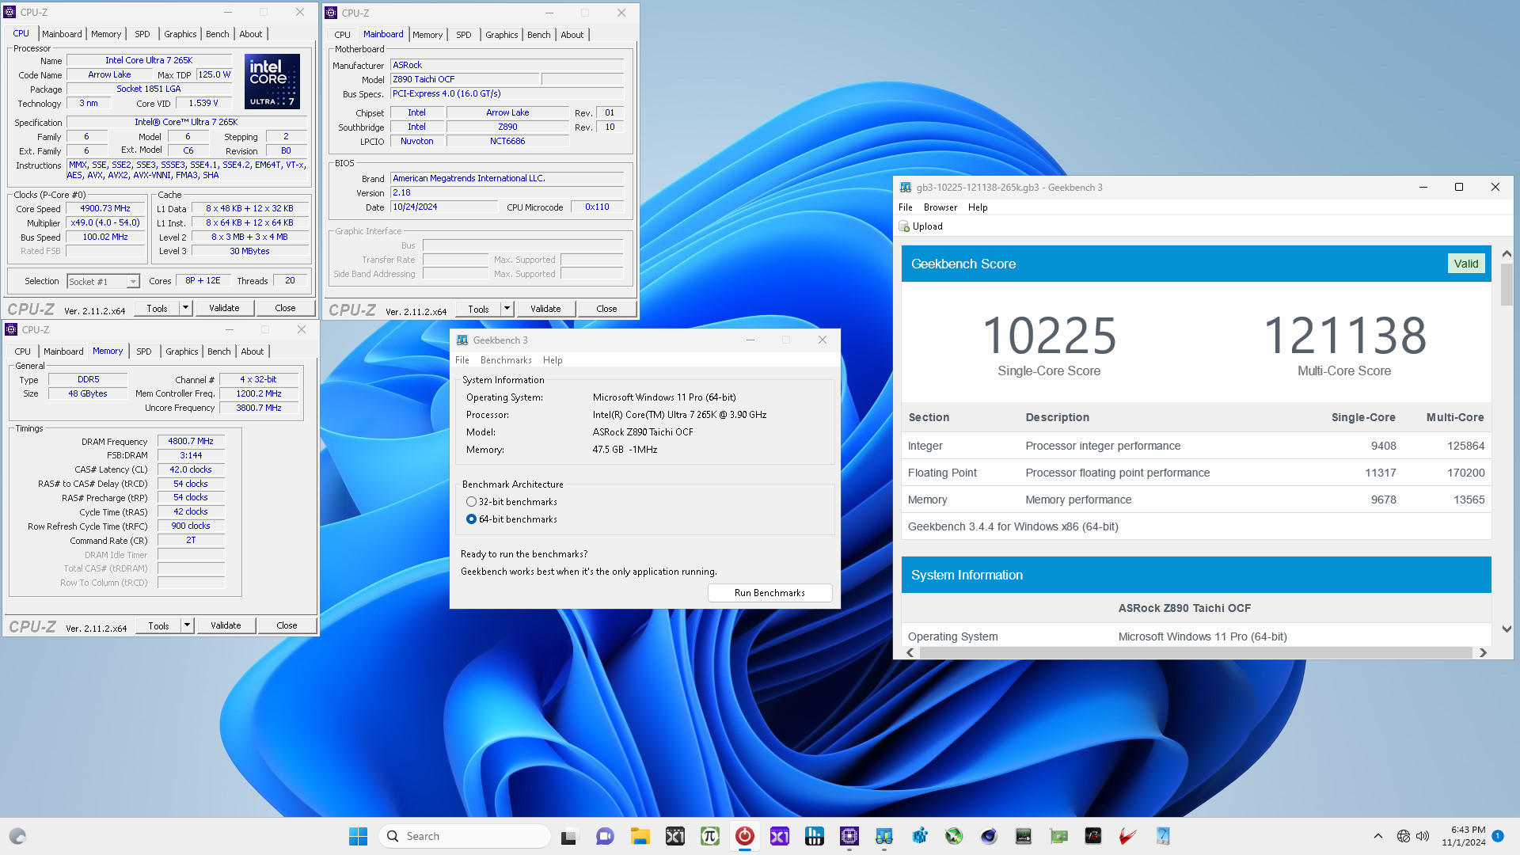Click Run Benchmarks button
Viewport: 1520px width, 855px height.
coord(769,593)
